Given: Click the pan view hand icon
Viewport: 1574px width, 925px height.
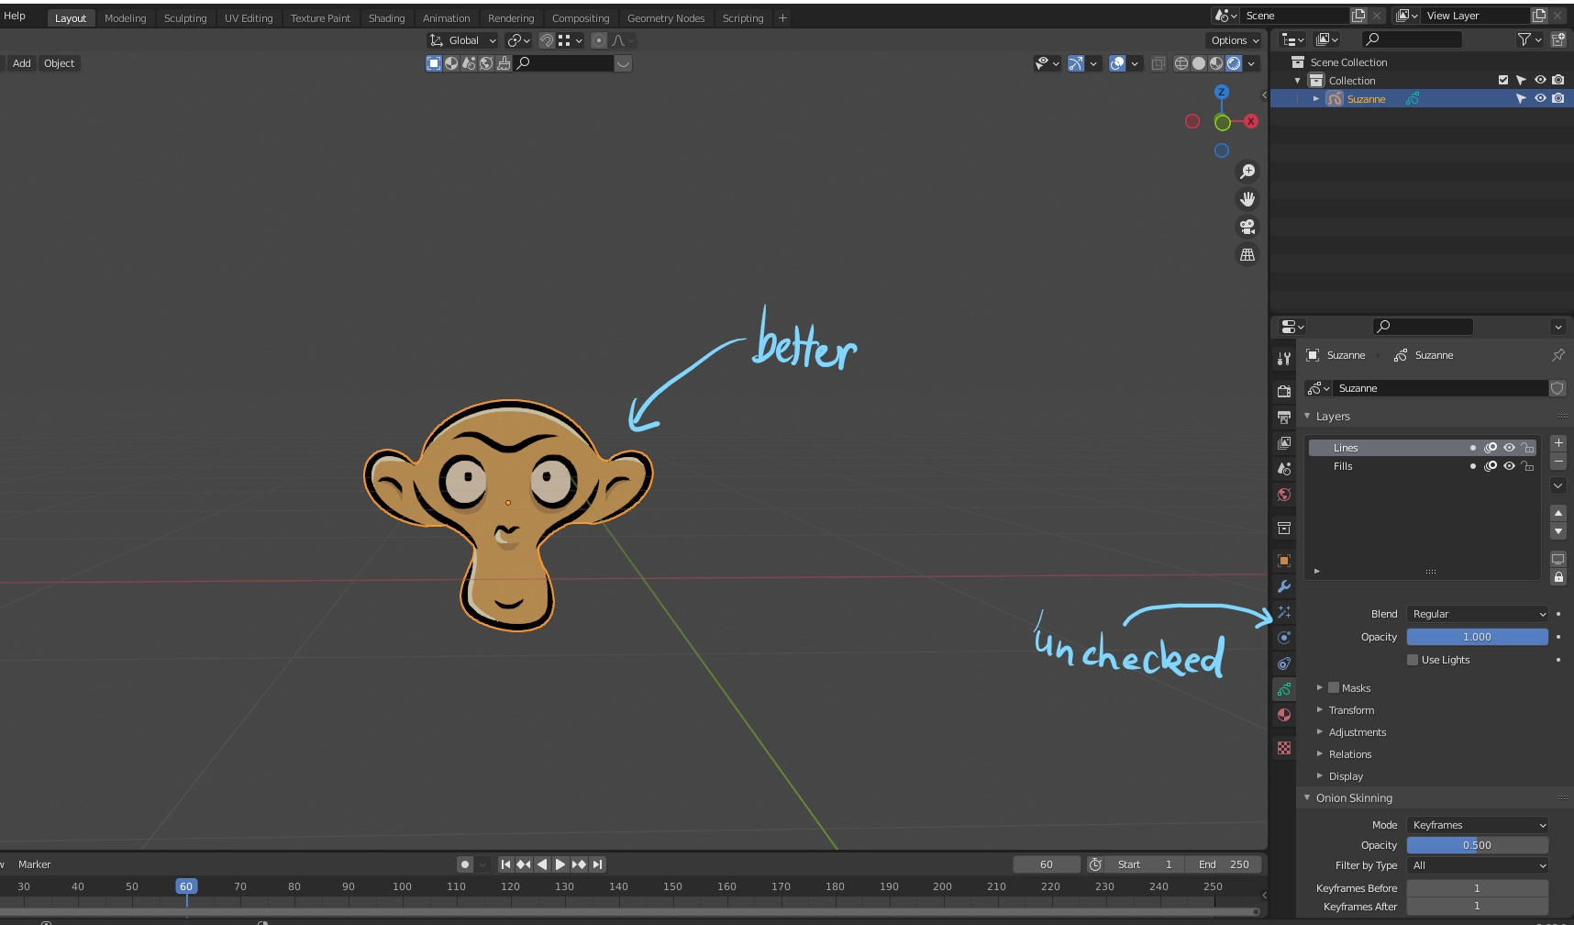Looking at the screenshot, I should pyautogui.click(x=1247, y=199).
